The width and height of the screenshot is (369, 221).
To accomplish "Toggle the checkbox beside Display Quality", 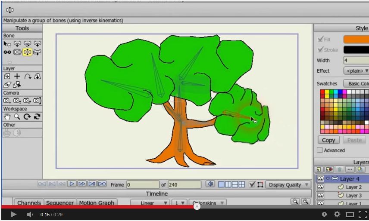I will click(252, 184).
